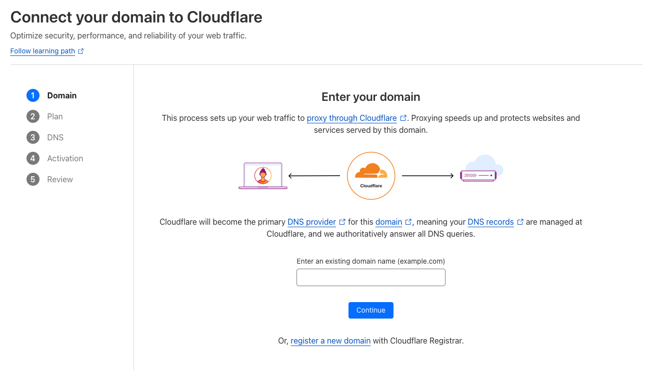Open the proxy through Cloudflare link

351,118
